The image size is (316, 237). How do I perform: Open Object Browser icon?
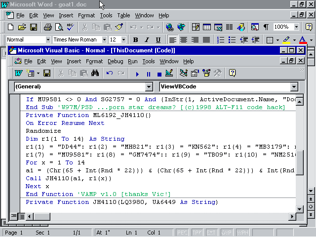206,73
